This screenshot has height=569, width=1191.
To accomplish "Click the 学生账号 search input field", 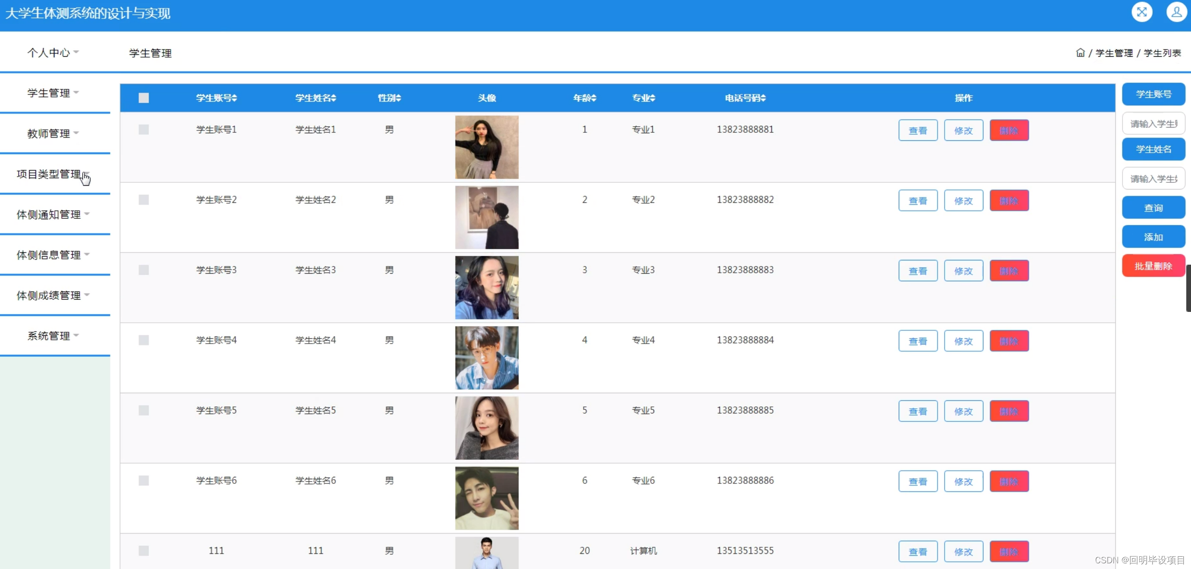I will [x=1153, y=124].
